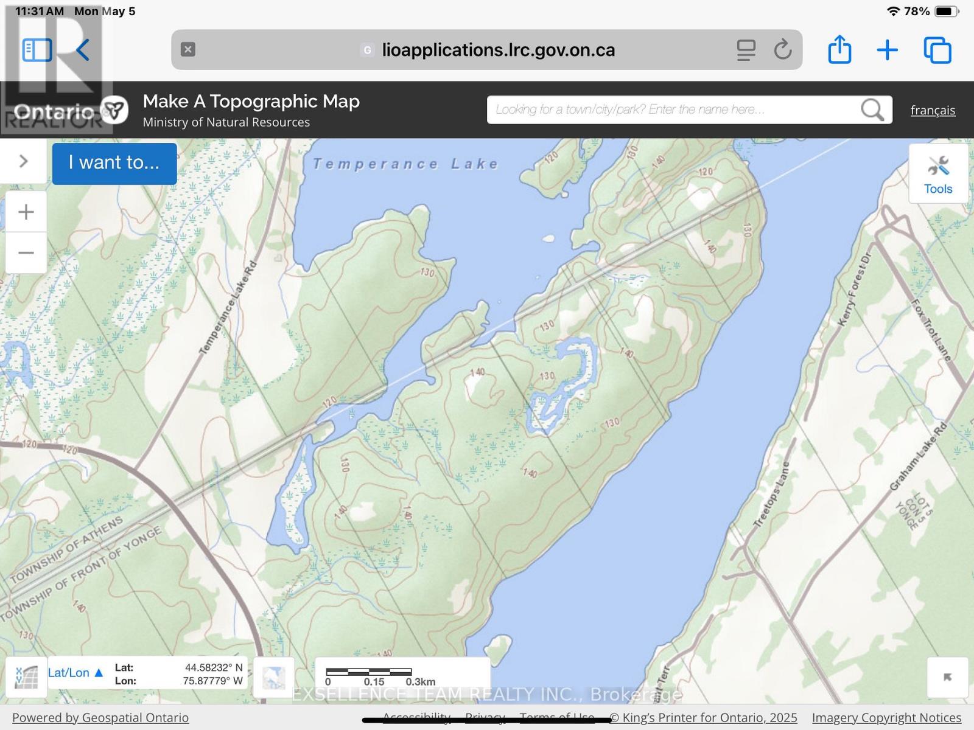Focus the town/city/park search field
974x730 pixels.
[673, 109]
